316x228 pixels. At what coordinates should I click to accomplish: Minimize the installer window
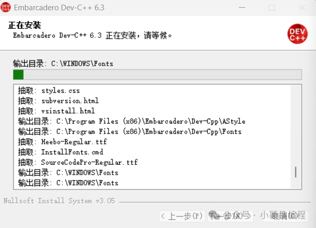(242, 8)
